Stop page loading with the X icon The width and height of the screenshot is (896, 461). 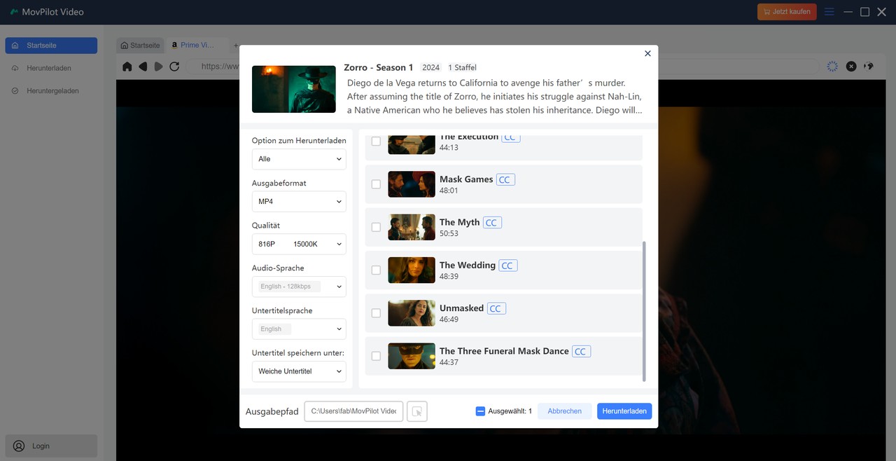click(x=851, y=66)
